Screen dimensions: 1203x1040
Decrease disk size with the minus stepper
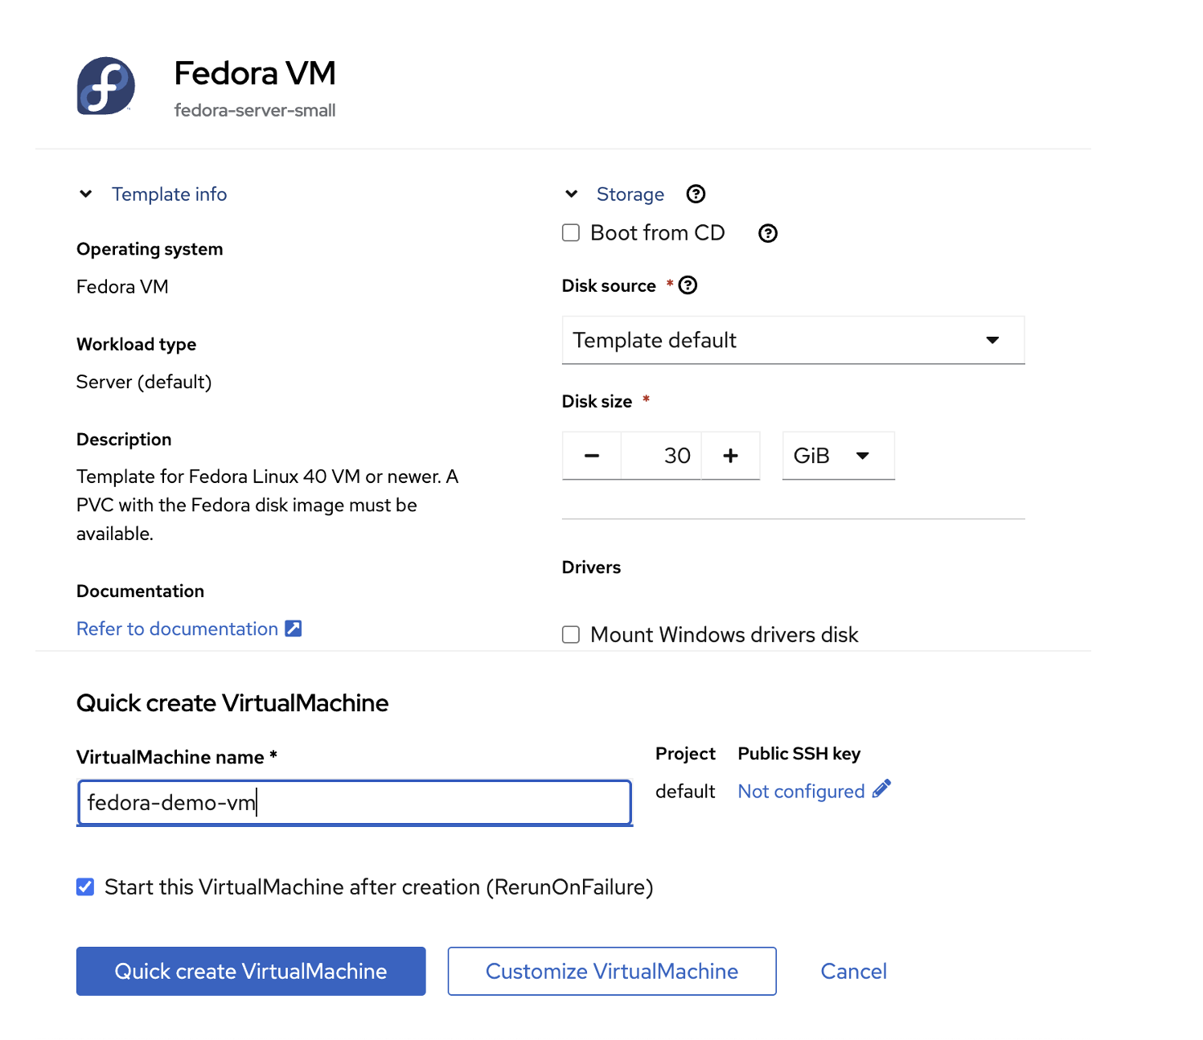(591, 455)
